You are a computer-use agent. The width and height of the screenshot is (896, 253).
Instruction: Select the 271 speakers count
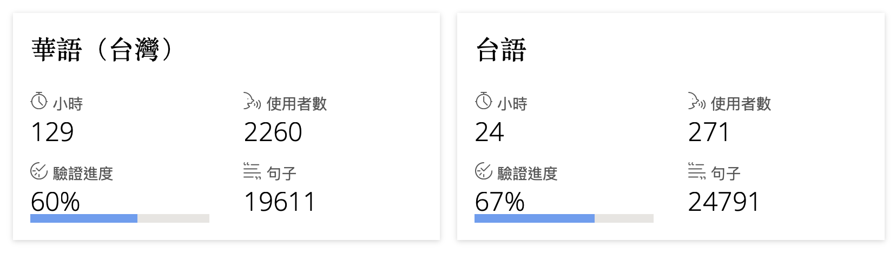[709, 132]
